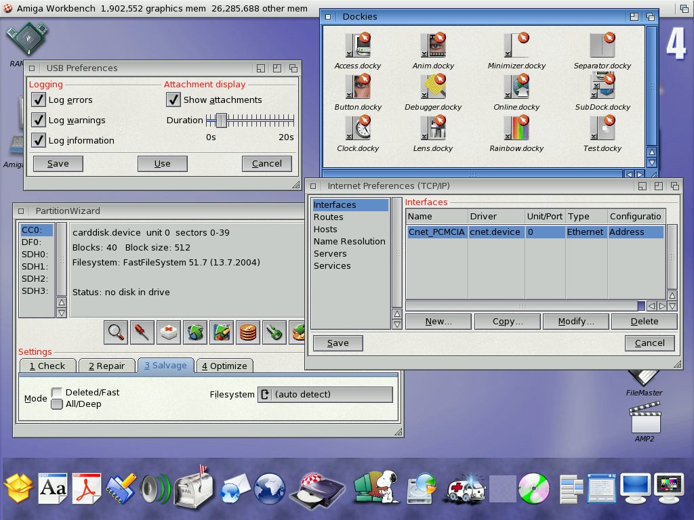The height and width of the screenshot is (520, 694).
Task: Disable Show attachments checkbox
Action: click(173, 100)
